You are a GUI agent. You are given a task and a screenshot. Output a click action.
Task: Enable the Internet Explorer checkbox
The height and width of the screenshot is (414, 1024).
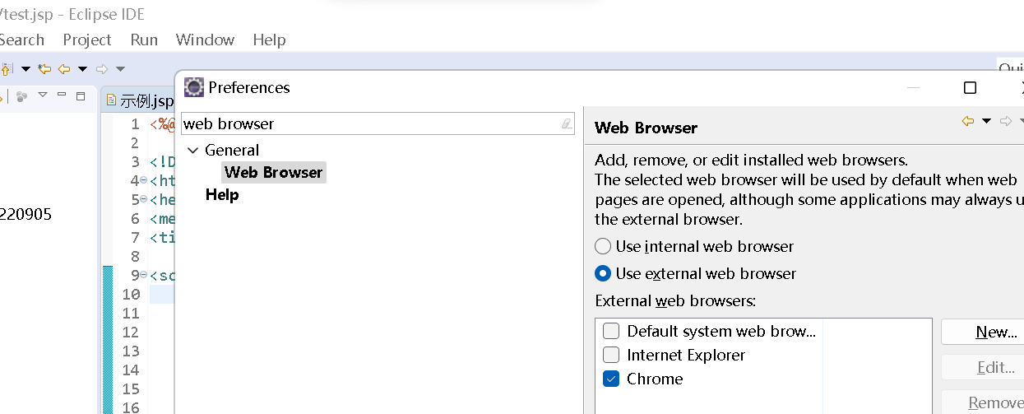611,355
